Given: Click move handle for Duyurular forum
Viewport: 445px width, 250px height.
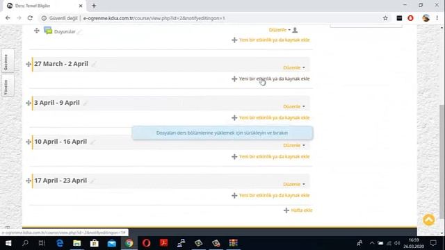Looking at the screenshot, I should point(37,31).
